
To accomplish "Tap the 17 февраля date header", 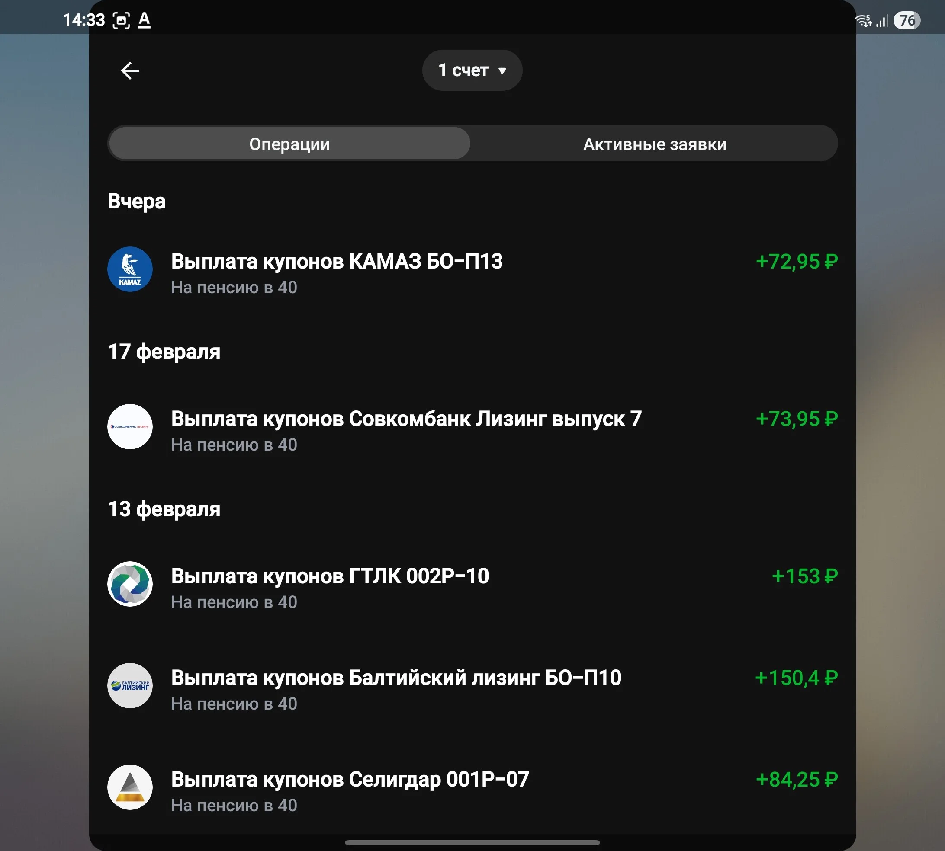I will click(x=164, y=352).
